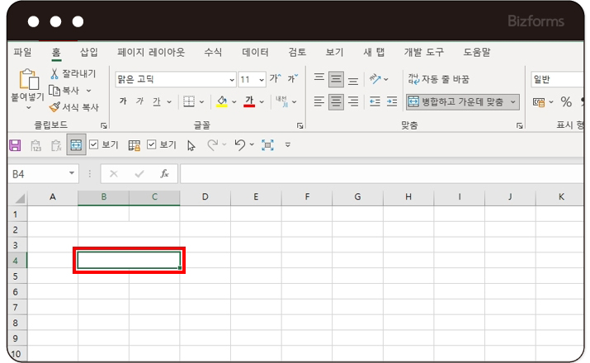Apply italic formatting
The image size is (590, 363).
pyautogui.click(x=139, y=101)
